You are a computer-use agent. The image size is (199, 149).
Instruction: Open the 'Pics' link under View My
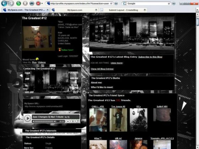point(34,62)
